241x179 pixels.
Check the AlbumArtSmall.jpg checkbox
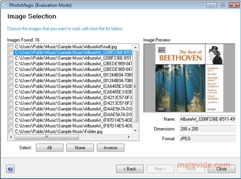click(11, 47)
